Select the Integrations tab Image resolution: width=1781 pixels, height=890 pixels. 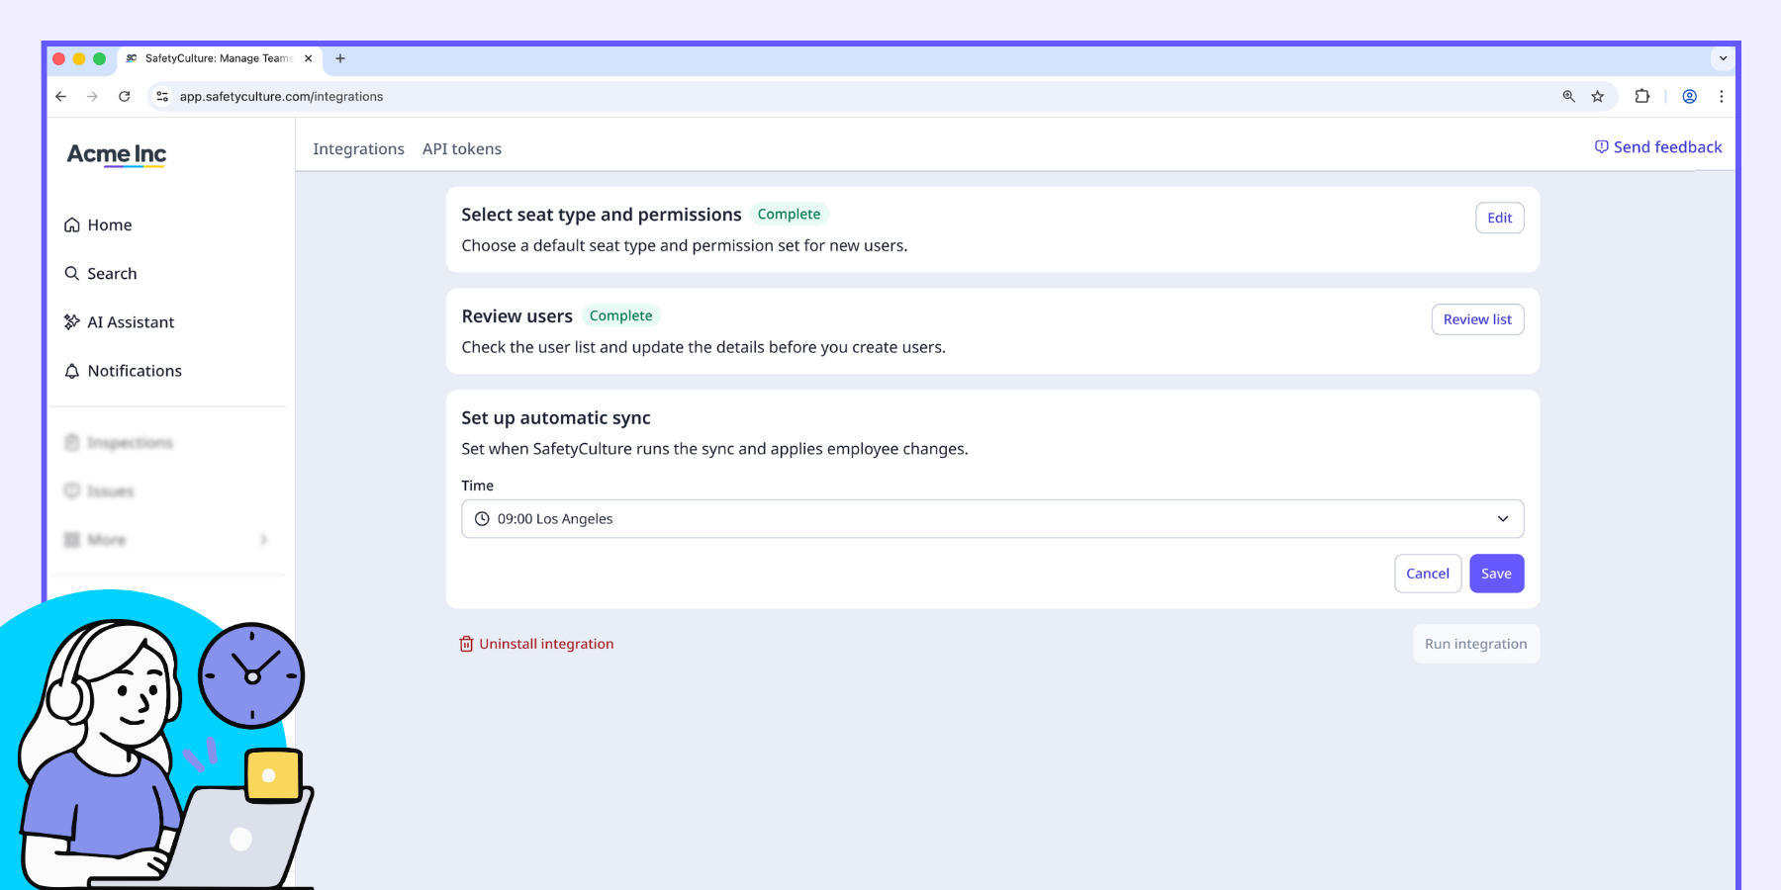coord(358,149)
